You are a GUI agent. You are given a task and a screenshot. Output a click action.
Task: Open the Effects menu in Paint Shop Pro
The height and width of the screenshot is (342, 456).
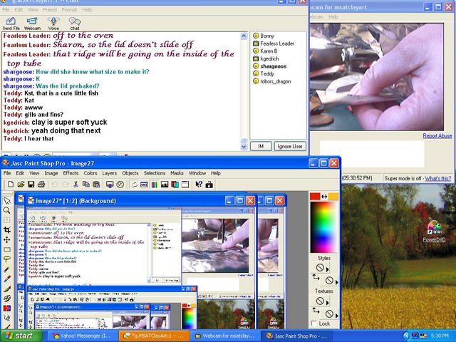(71, 173)
